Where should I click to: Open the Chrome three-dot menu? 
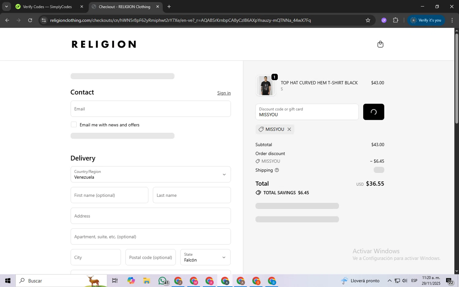tap(452, 20)
